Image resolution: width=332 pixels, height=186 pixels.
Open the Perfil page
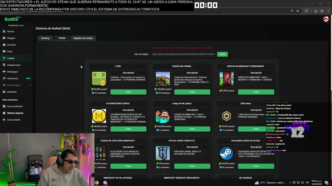click(x=9, y=51)
